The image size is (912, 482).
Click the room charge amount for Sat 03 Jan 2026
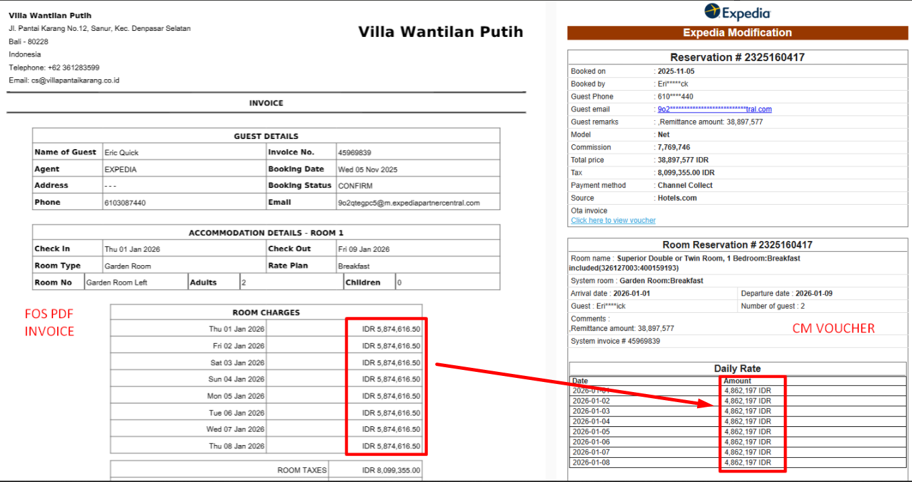click(x=391, y=363)
